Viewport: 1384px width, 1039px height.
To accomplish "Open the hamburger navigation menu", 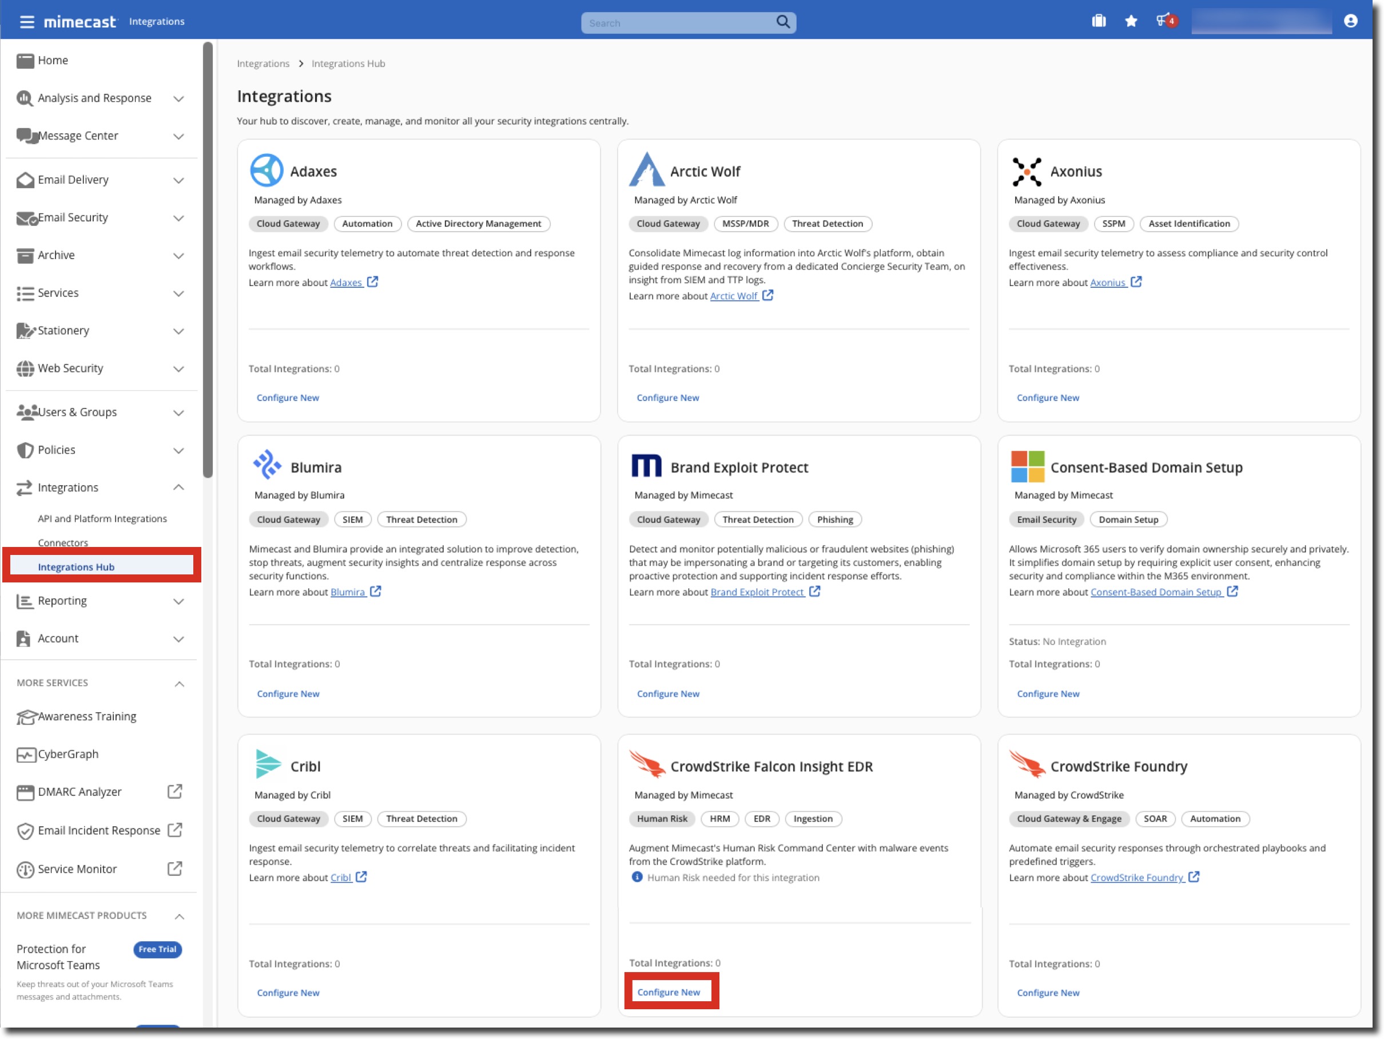I will click(26, 22).
